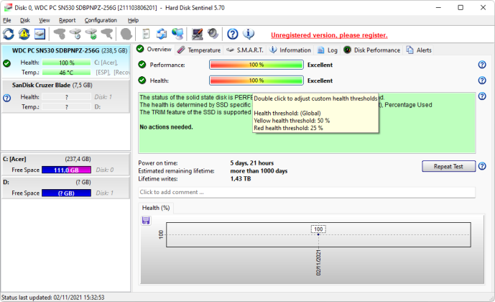Screen dimensions: 495x302
Task: Click the blue question mark help toolbar icon
Action: (x=233, y=34)
